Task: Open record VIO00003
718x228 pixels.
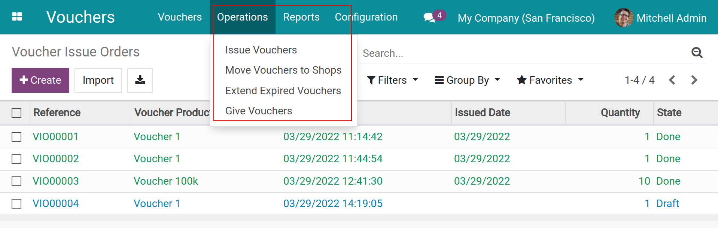Action: point(56,181)
